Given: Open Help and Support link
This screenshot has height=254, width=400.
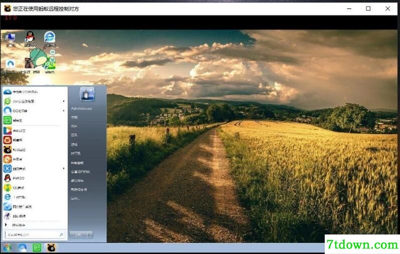Looking at the screenshot, I should (79, 190).
